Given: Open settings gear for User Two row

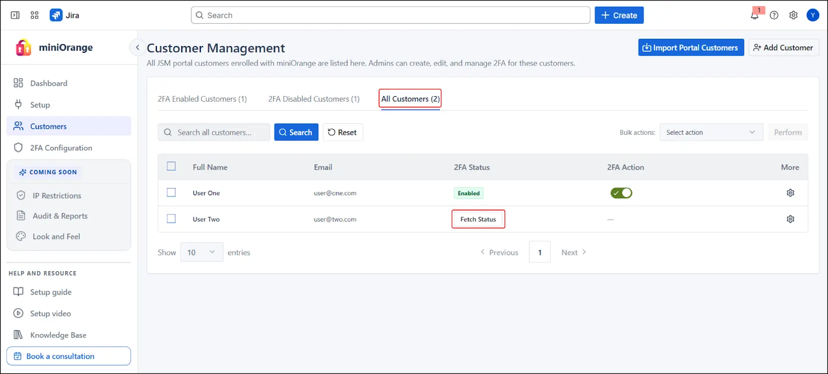Looking at the screenshot, I should (790, 219).
